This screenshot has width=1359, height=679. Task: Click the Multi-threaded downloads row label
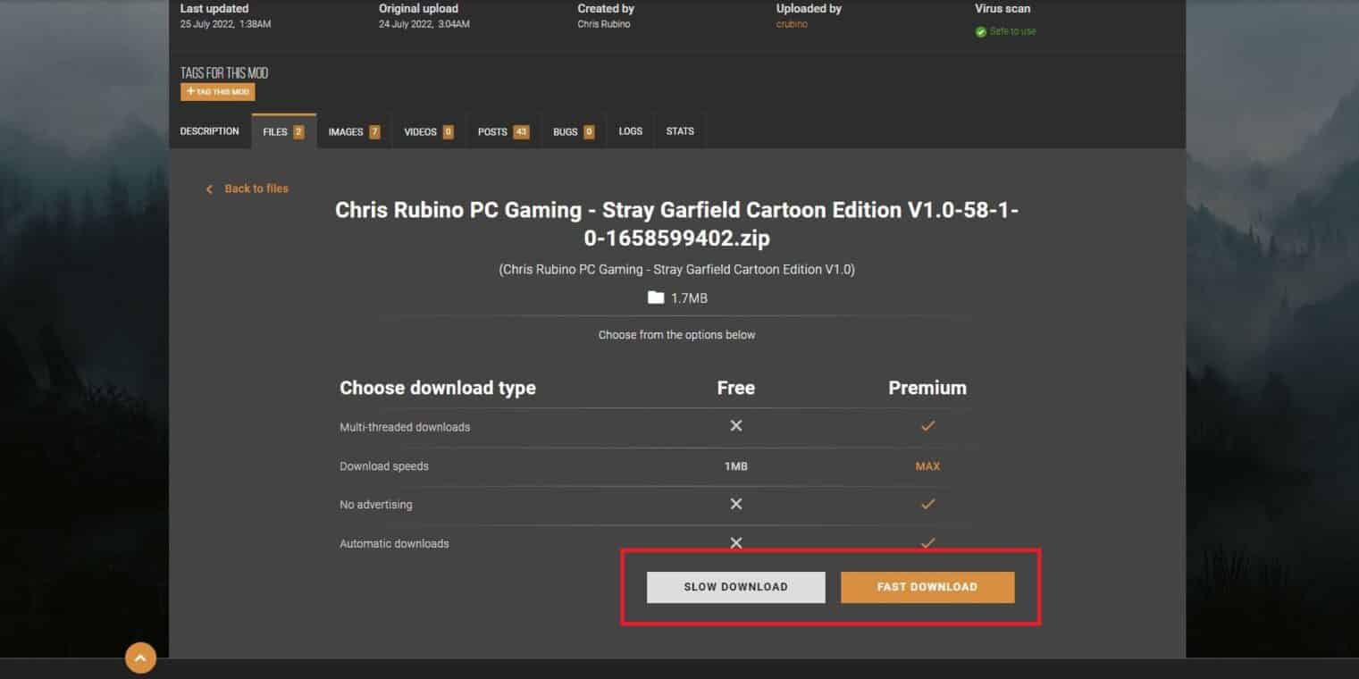(405, 427)
